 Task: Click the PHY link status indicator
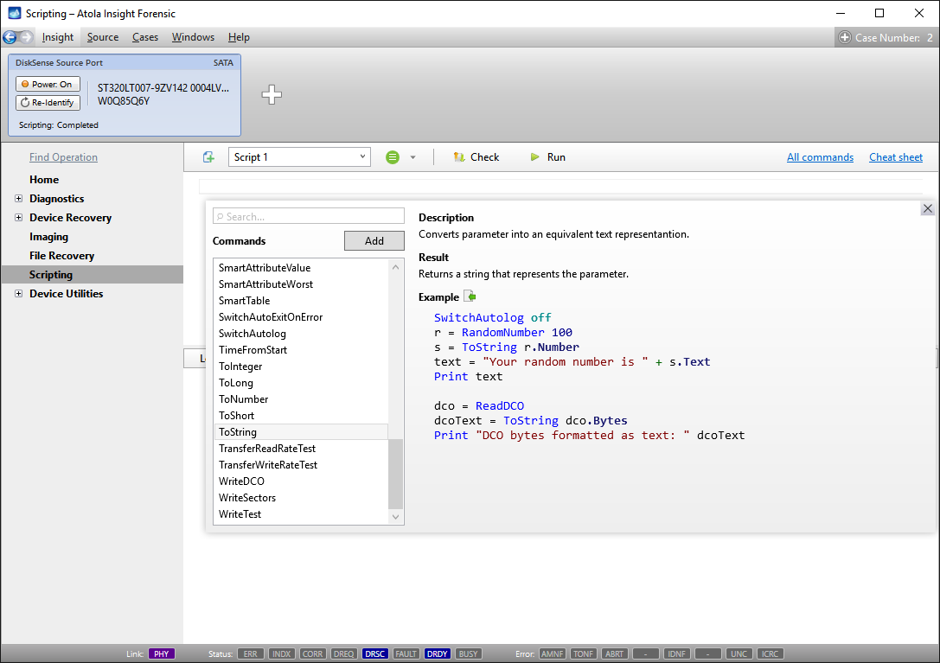pos(161,653)
